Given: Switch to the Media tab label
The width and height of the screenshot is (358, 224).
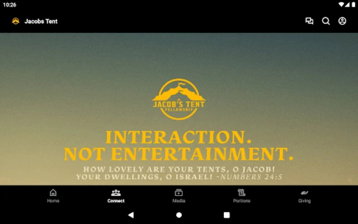Looking at the screenshot, I should pos(179,200).
